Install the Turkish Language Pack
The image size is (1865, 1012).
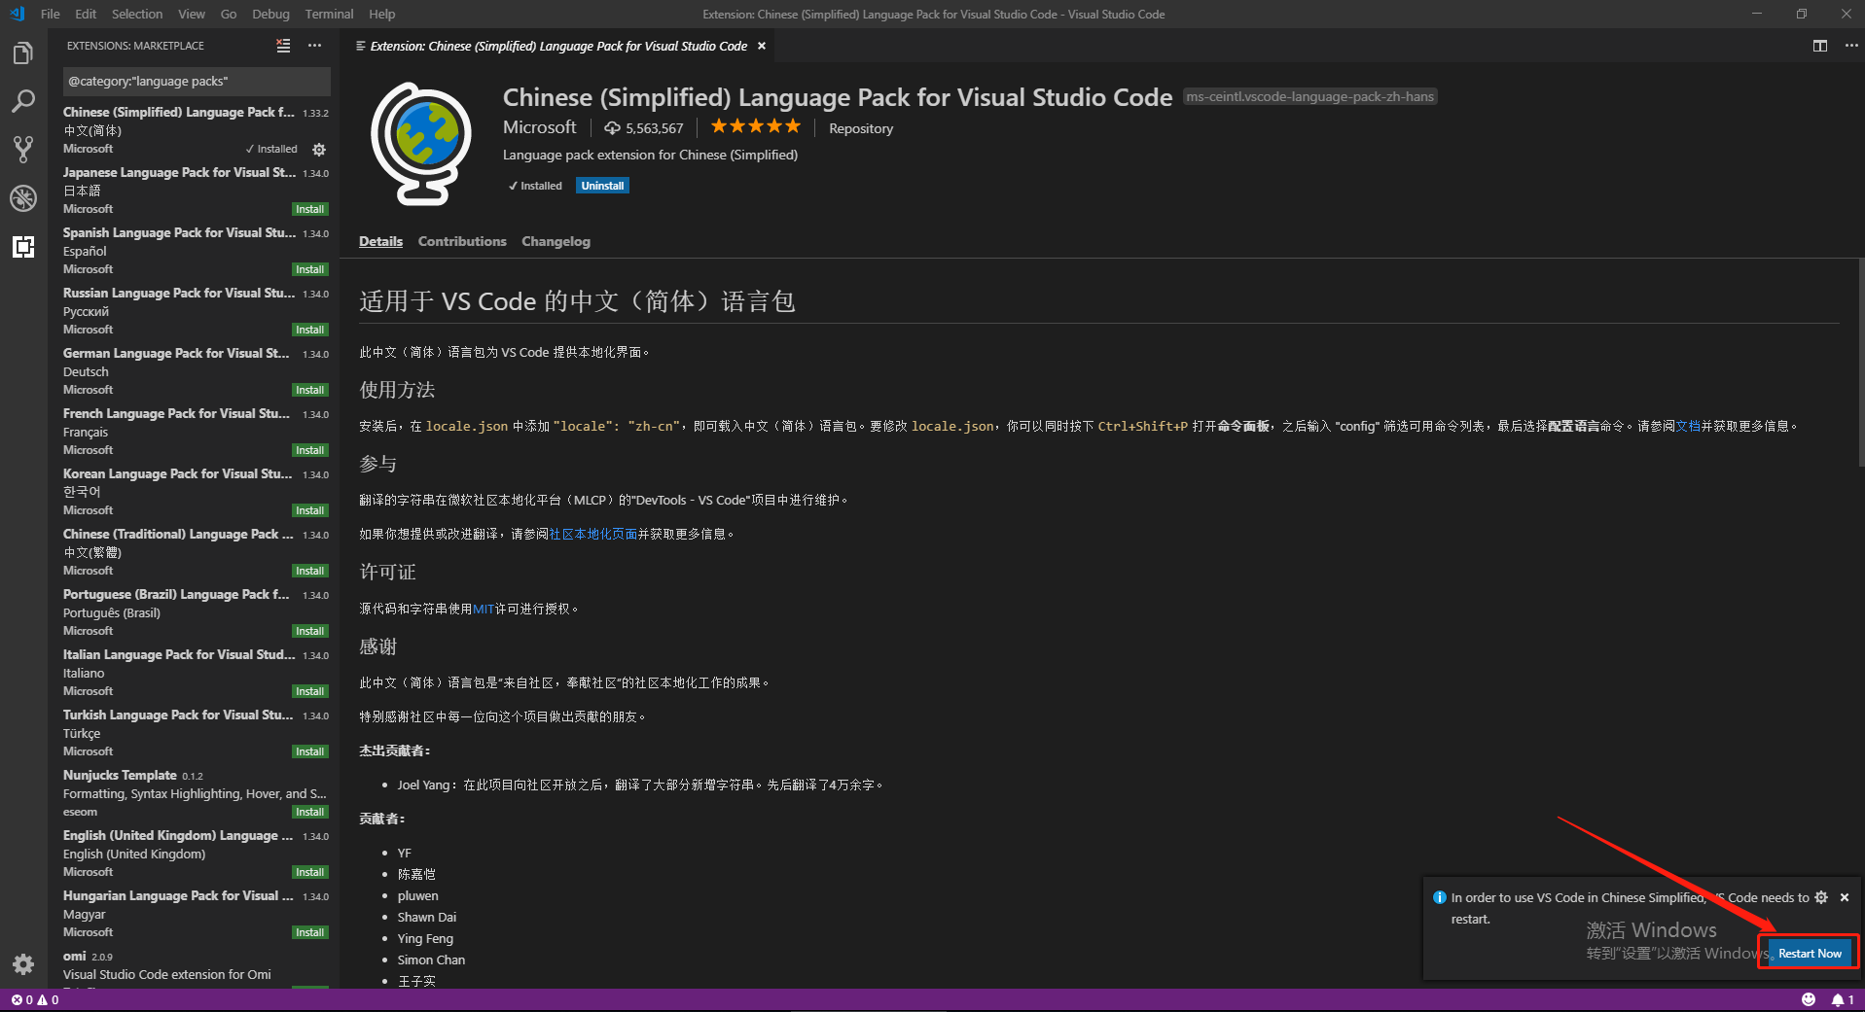tap(310, 752)
